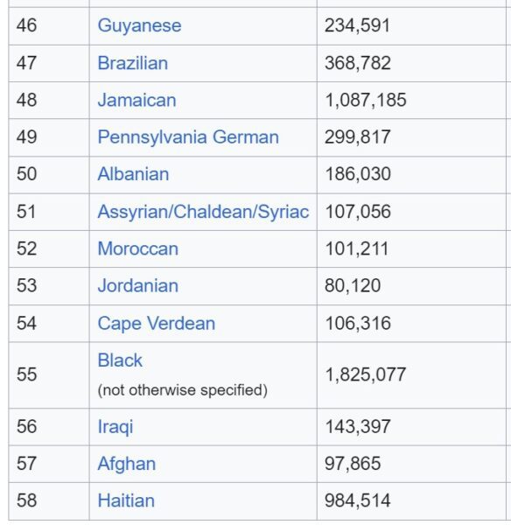Screen dimensions: 511x525
Task: Click rank number 58 cell
Action: click(49, 500)
